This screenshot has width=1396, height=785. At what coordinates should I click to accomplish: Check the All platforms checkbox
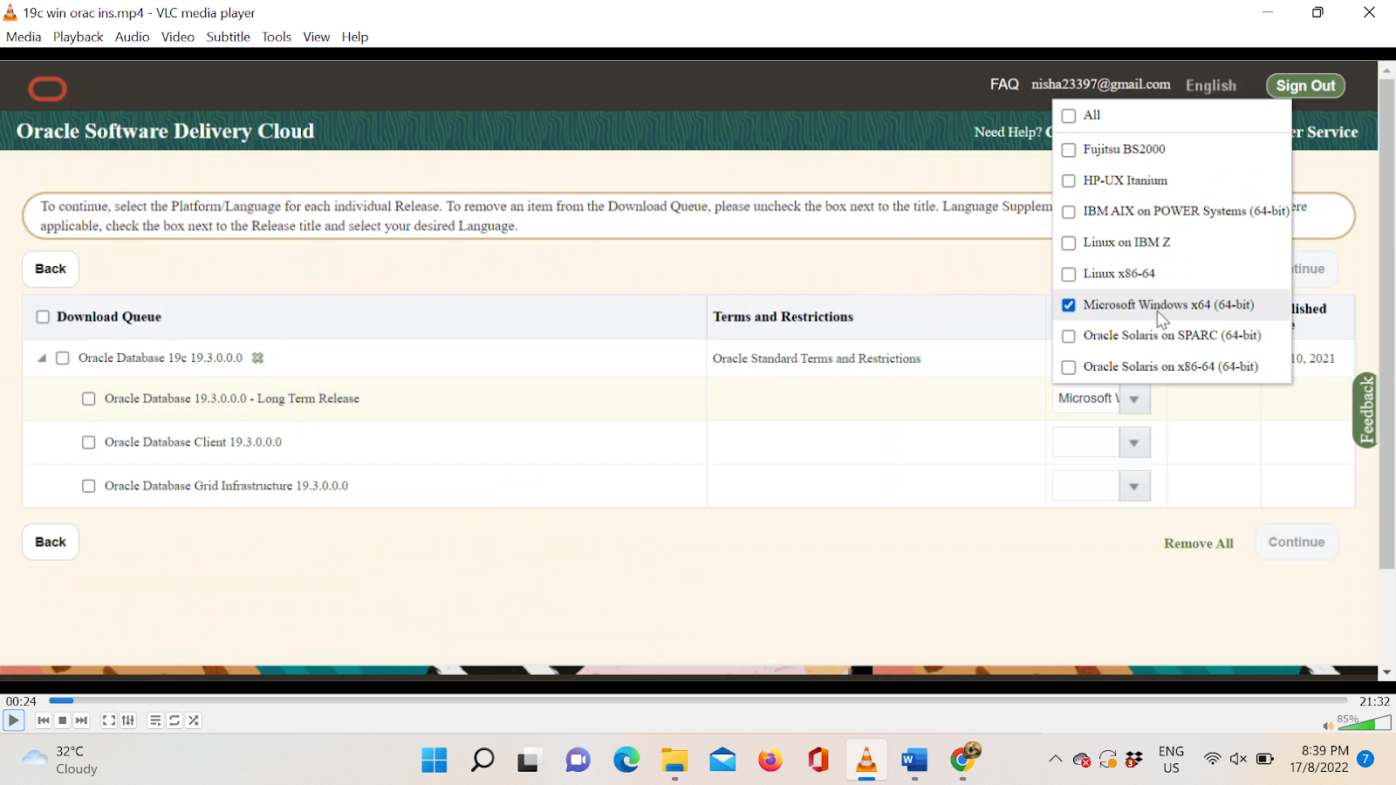(1069, 116)
